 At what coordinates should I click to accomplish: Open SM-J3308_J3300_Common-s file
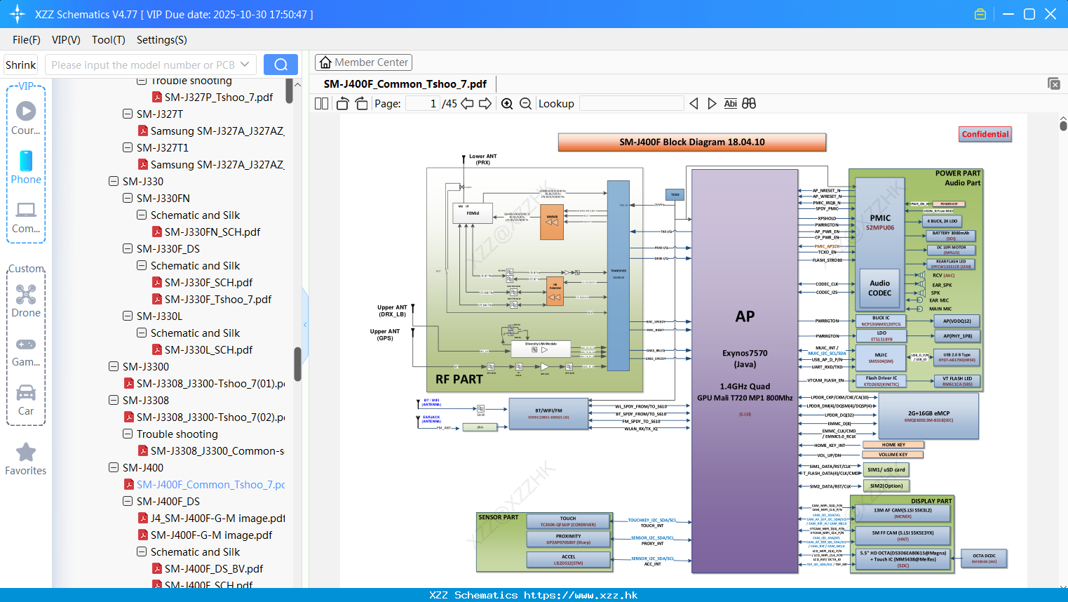[x=211, y=450]
